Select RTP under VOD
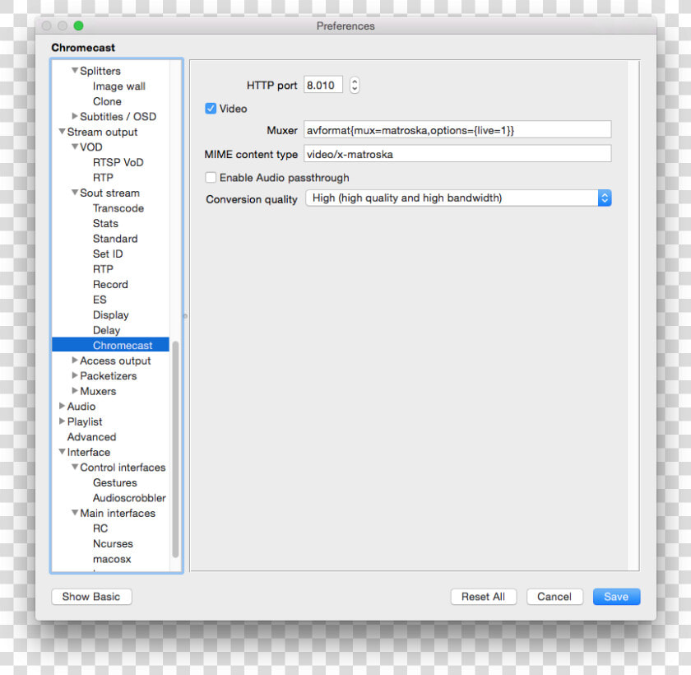This screenshot has height=675, width=691. [103, 177]
